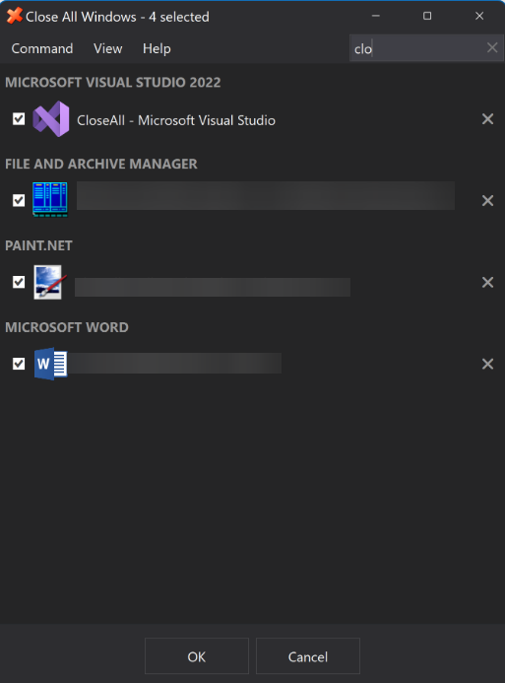Viewport: 505px width, 683px height.
Task: Remove the File and Archive Manager row
Action: (x=487, y=200)
